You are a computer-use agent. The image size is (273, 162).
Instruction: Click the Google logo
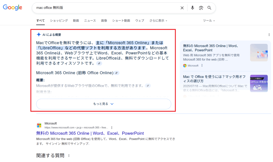(x=13, y=7)
